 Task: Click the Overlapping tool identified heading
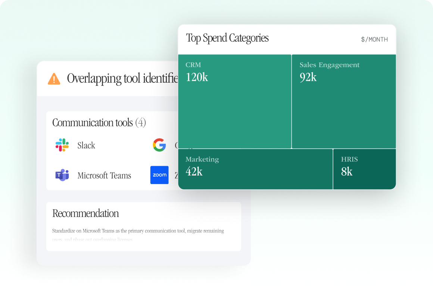[x=122, y=79]
